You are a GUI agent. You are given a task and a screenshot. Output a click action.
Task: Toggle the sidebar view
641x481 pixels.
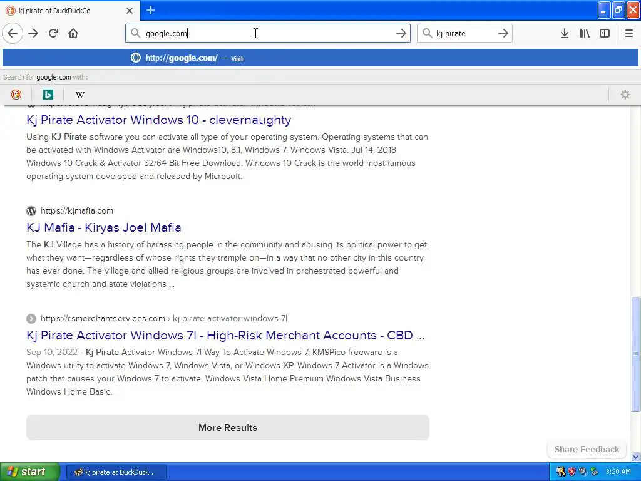pyautogui.click(x=605, y=33)
